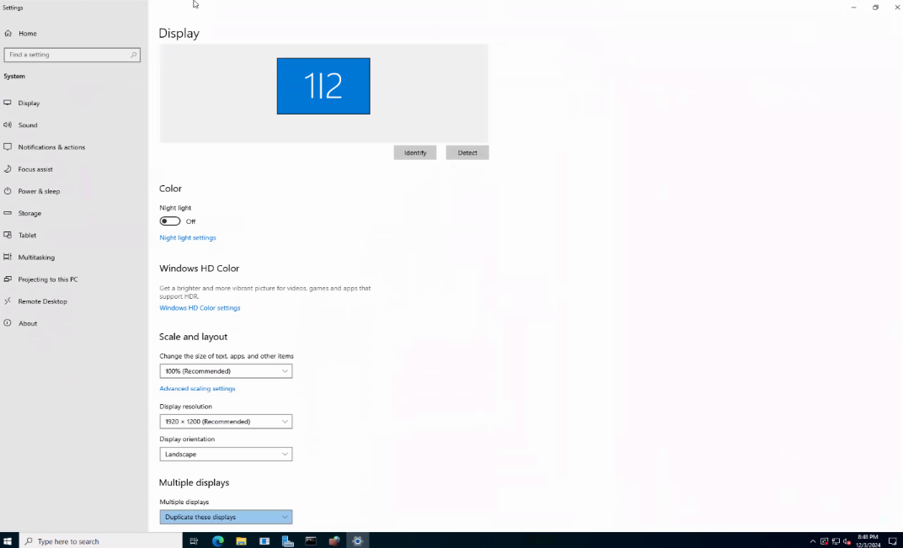Screen dimensions: 903x548
Task: Click the Sound speaker icon in sidebar
Action: click(x=8, y=125)
